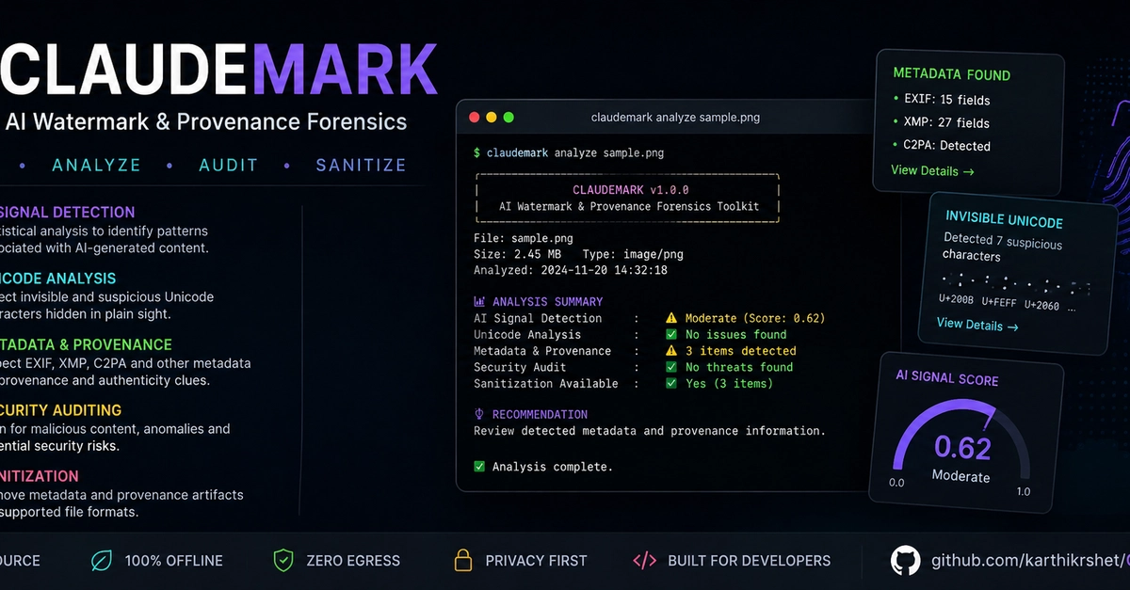
Task: Click the leaf icon beside 100% OFFLINE
Action: 101,561
